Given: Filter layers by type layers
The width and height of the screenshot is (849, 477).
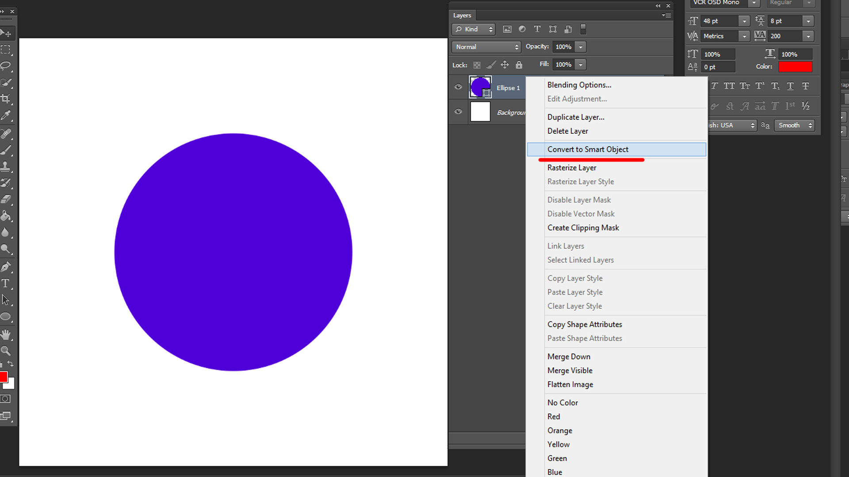Looking at the screenshot, I should 537,29.
